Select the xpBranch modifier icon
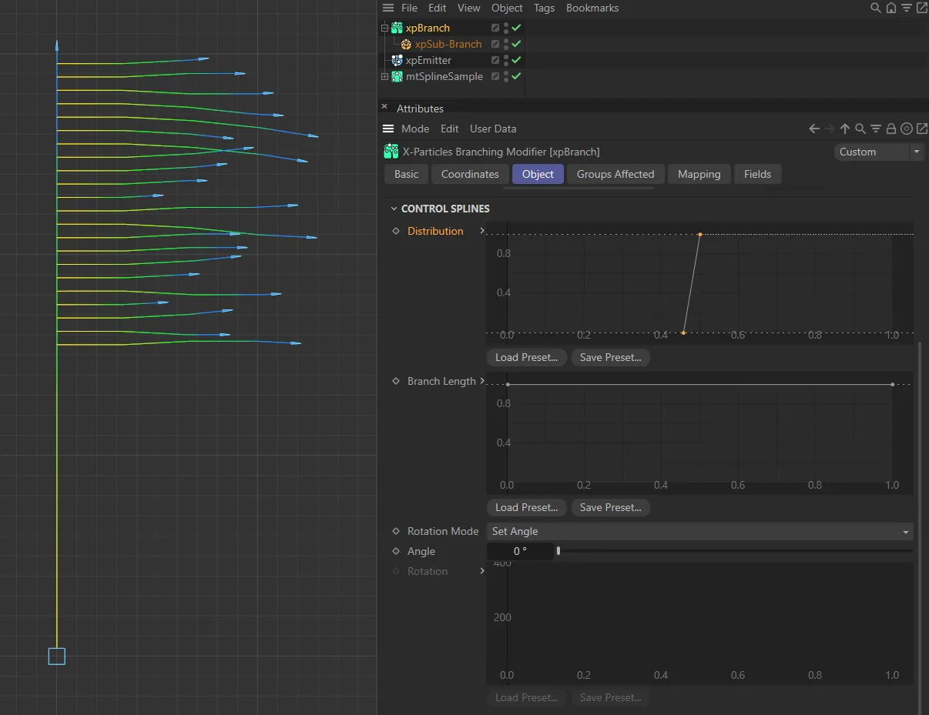Screen dimensions: 929x715 [x=396, y=28]
